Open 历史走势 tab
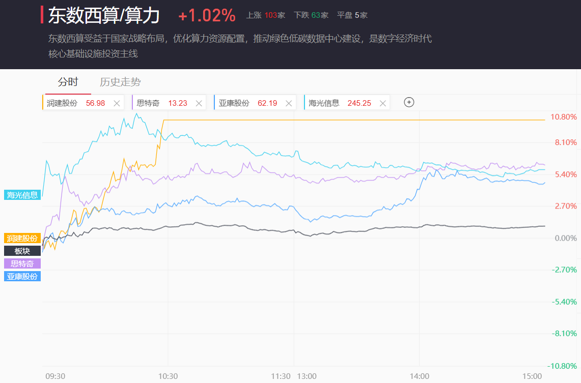Image resolution: width=581 pixels, height=383 pixels. pyautogui.click(x=120, y=82)
